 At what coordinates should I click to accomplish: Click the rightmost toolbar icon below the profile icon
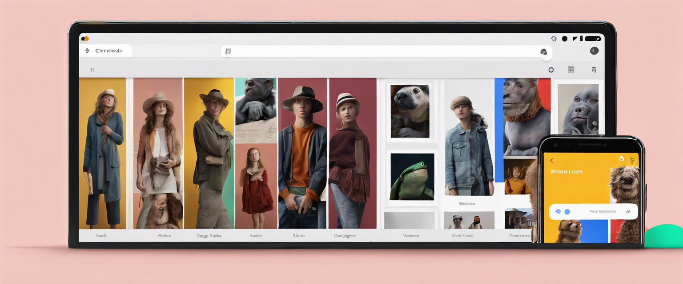594,70
